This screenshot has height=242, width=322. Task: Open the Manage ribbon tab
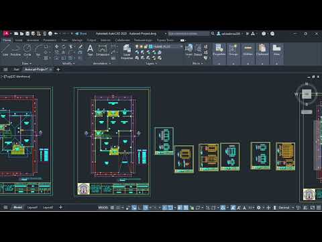point(77,40)
